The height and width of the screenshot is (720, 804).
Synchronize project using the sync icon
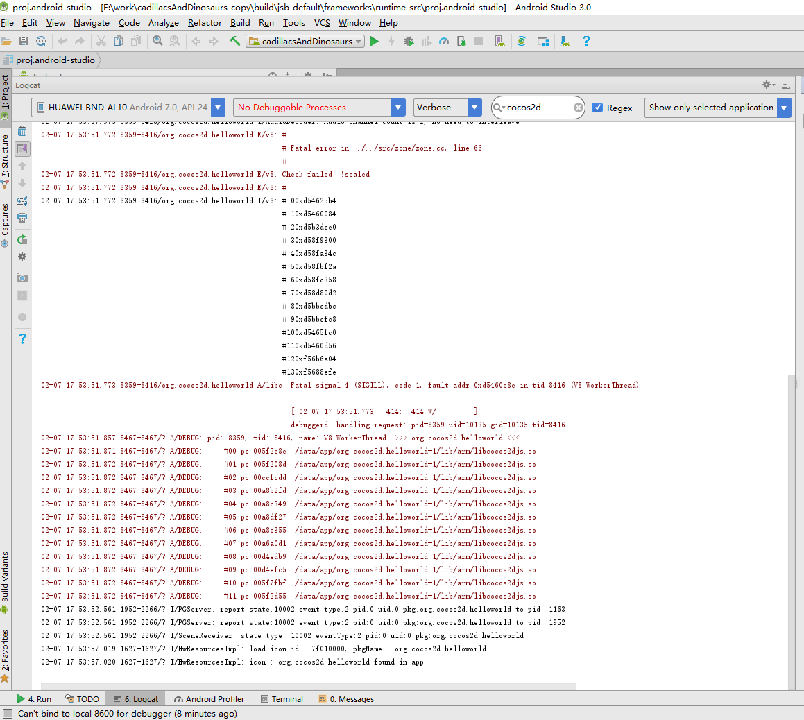(41, 42)
